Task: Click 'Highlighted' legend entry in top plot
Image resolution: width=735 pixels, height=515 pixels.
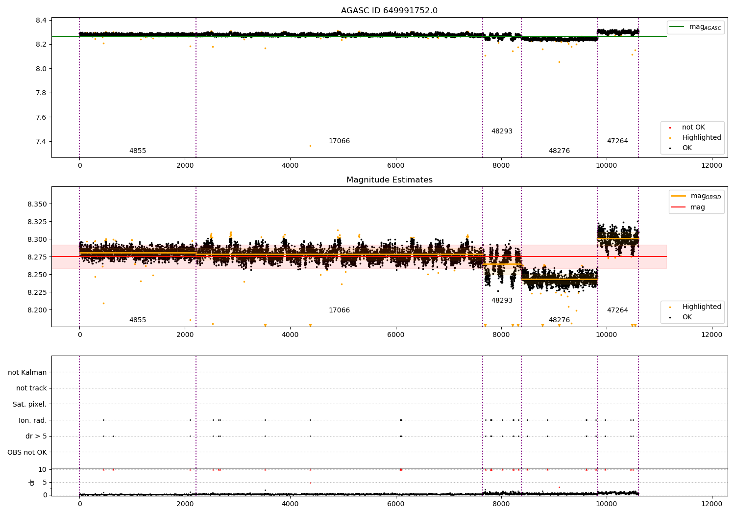Action: click(702, 138)
